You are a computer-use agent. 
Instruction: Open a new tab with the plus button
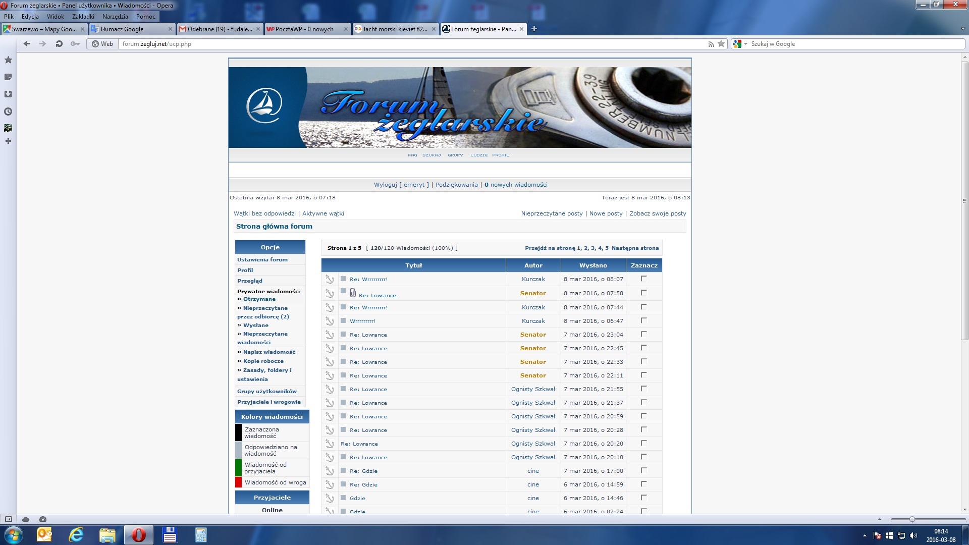[x=534, y=29]
